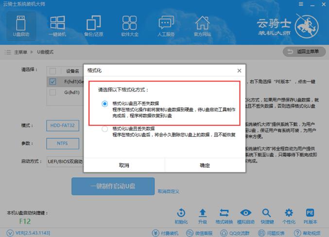Toggle the select-all device checkbox

click(x=52, y=71)
